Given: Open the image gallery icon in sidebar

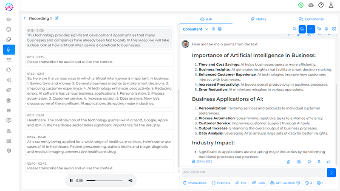Looking at the screenshot, I should (x=8, y=90).
